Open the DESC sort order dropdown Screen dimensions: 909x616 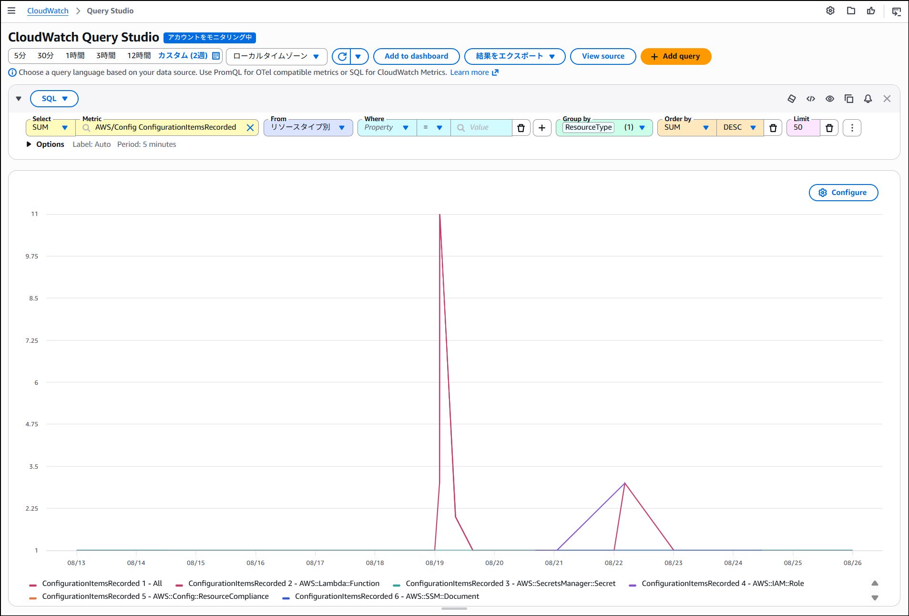click(740, 128)
